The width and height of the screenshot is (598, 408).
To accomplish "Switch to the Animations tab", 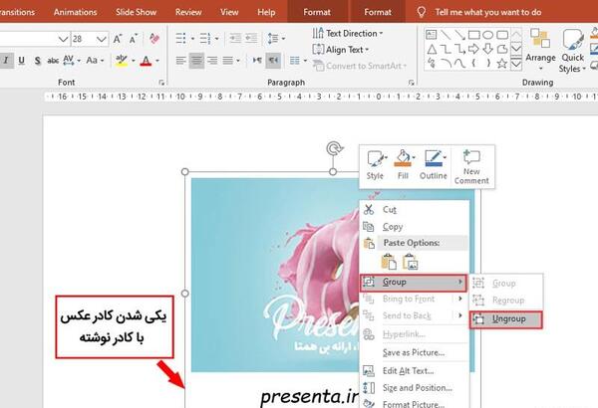I will (x=75, y=12).
